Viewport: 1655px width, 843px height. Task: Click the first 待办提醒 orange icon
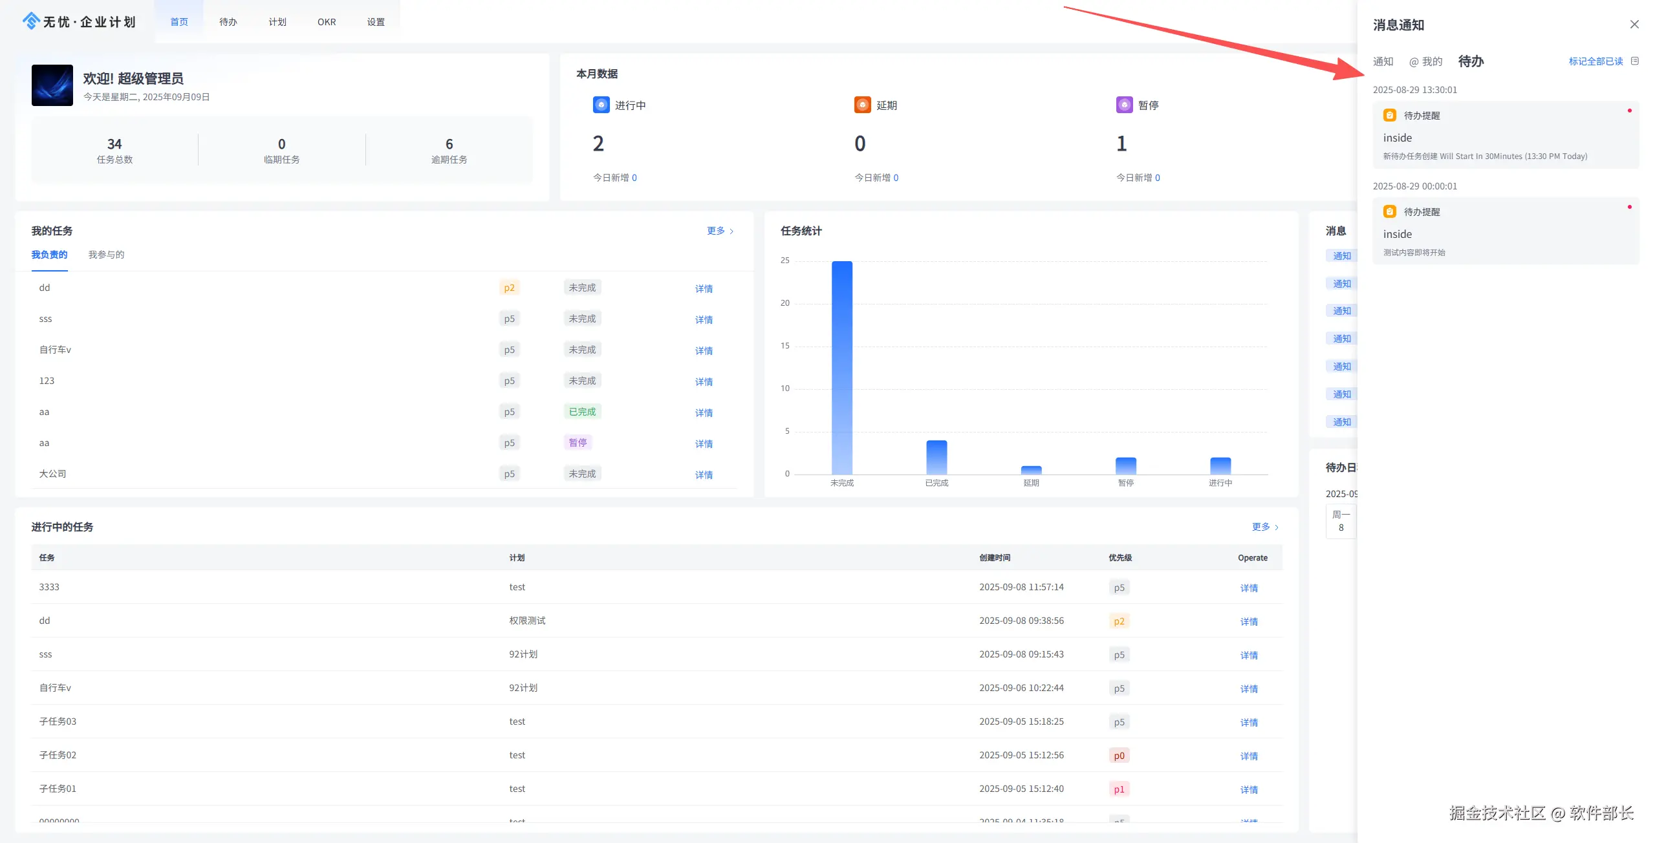(1389, 115)
